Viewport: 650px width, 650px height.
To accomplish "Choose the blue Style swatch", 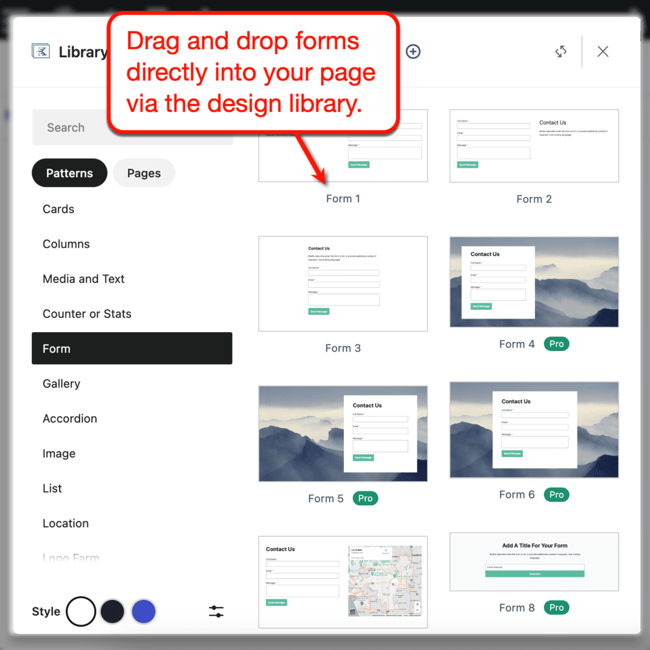I will click(x=143, y=611).
